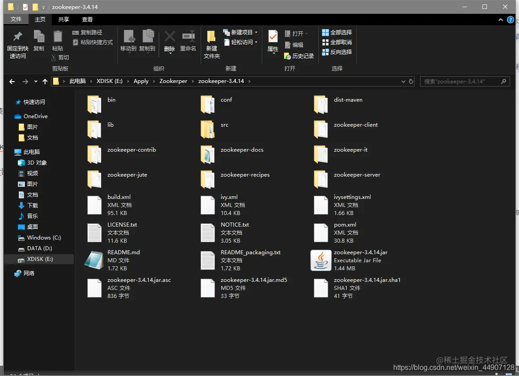The height and width of the screenshot is (376, 519).
Task: Open the Customize Quick Access Toolbar dropdown
Action: coord(43,7)
